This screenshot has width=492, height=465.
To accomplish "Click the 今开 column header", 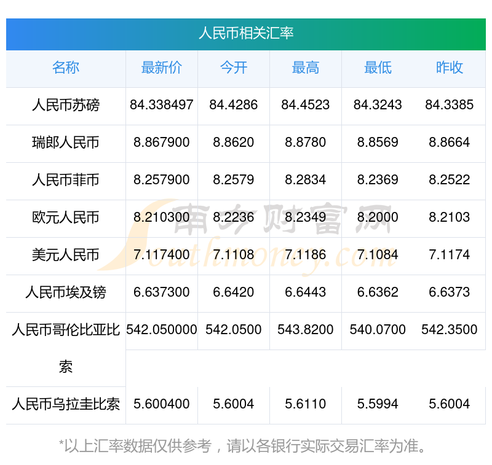I will pos(233,68).
